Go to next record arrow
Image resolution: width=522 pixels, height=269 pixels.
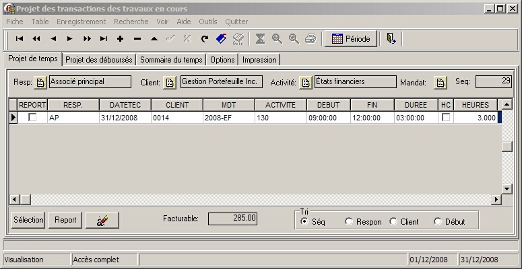tap(70, 39)
